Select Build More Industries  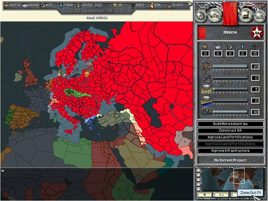click(x=230, y=124)
